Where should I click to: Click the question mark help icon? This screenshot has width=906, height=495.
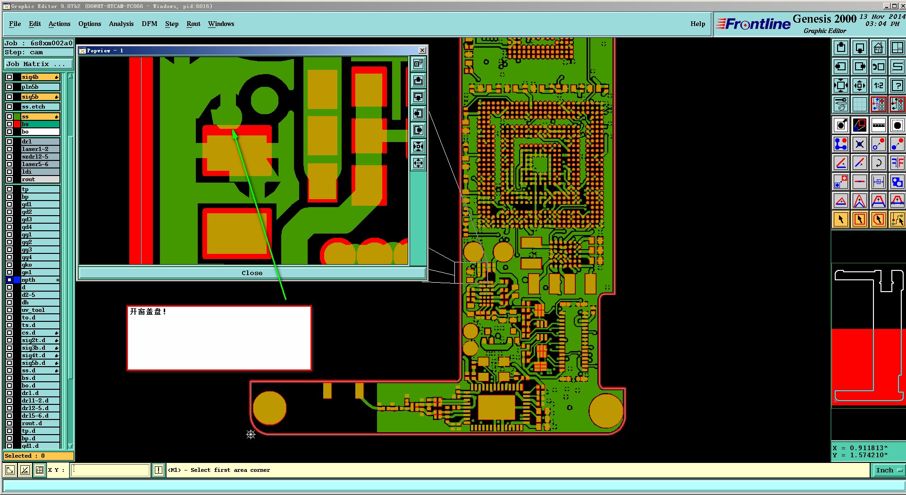[897, 85]
